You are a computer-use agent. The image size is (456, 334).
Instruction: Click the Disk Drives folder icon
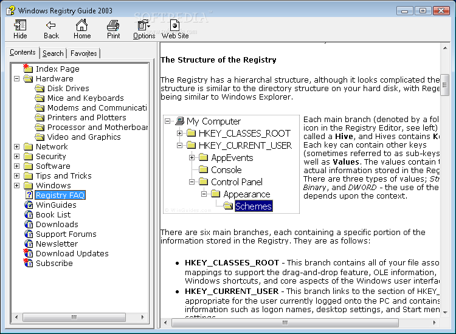click(40, 88)
